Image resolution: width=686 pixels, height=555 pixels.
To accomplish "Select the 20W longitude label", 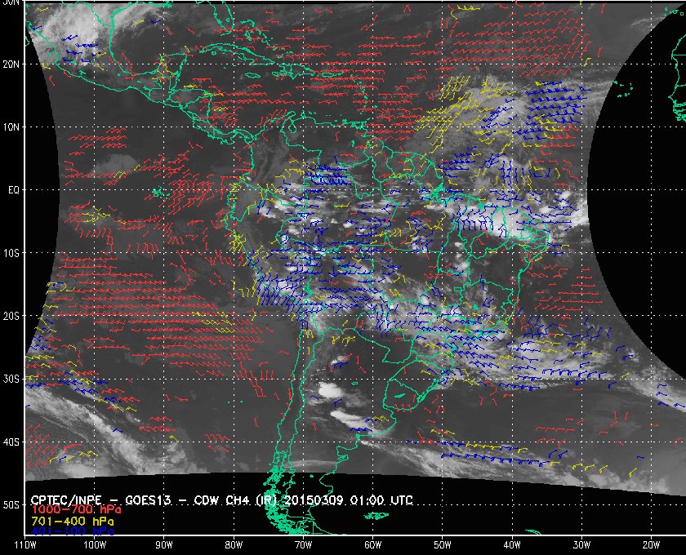I will [x=650, y=544].
